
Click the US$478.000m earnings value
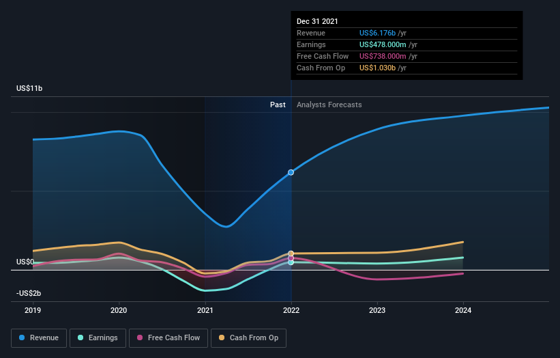pos(383,44)
